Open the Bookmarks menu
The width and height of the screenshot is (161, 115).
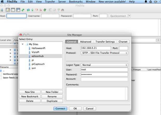tap(76, 2)
